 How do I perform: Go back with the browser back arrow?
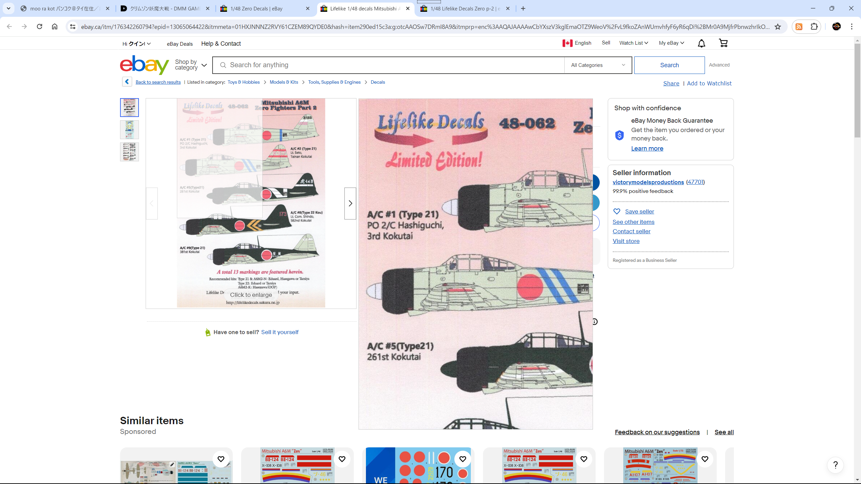pos(9,27)
